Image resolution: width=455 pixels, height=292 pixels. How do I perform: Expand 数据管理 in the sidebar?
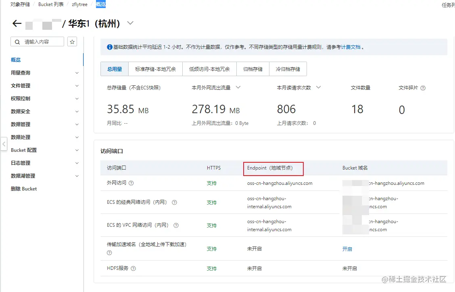pos(77,124)
